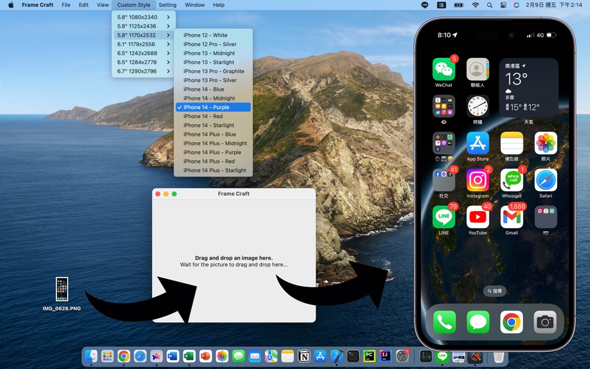Open the Setting menu in the menu bar

click(x=167, y=5)
